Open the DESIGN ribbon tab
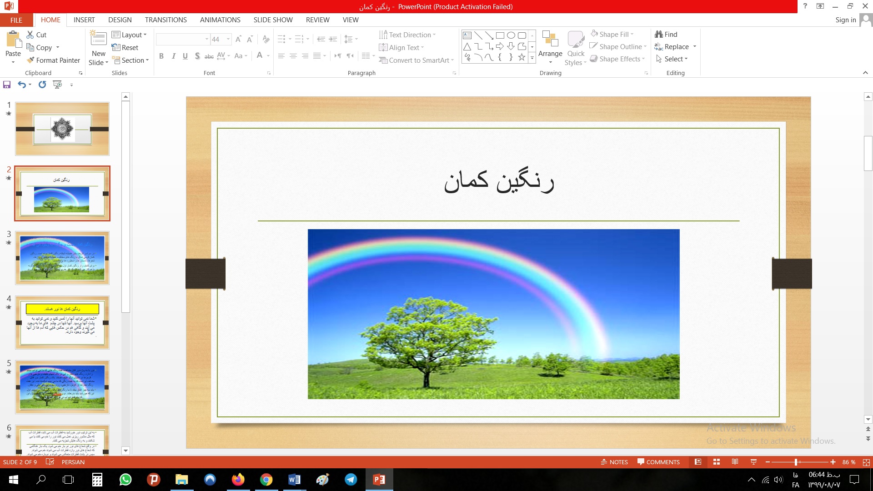The image size is (873, 491). [120, 20]
